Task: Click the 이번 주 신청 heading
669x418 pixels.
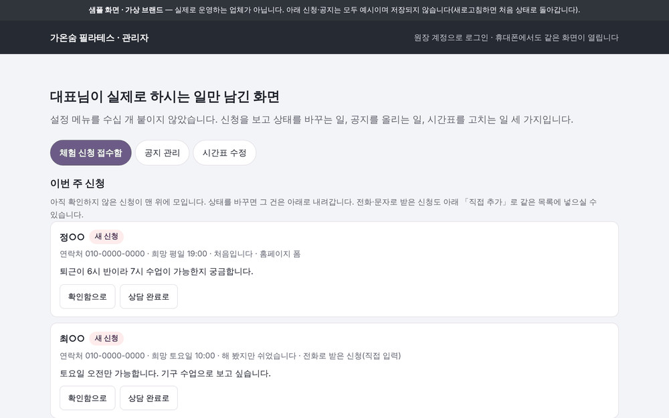Action: [77, 183]
